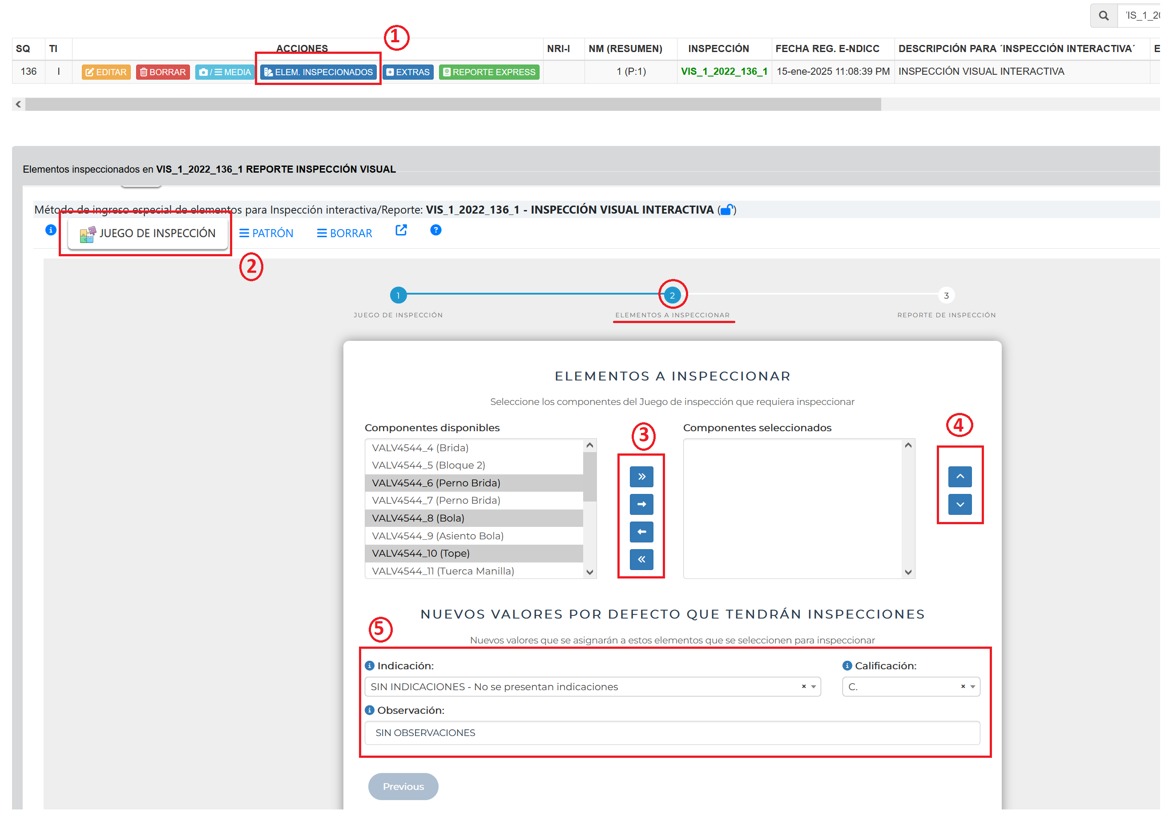Select VALV4544_9 (Asiento Bola) list item
Screen dimensions: 1165x813
coord(437,536)
